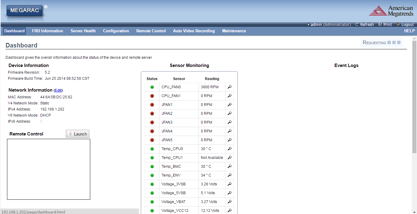417x214 pixels.
Task: Open details magnifier for Temp_CPU0 sensor
Action: [x=230, y=149]
